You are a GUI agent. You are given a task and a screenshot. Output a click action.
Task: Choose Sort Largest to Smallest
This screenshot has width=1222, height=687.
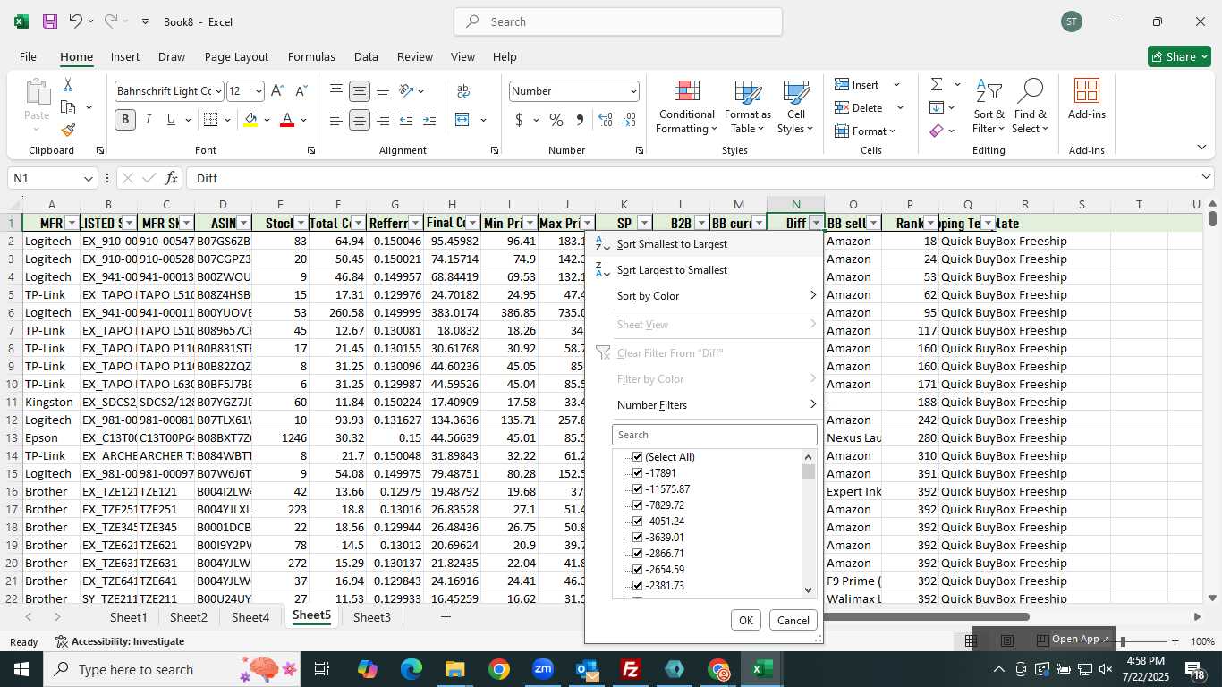pos(704,270)
